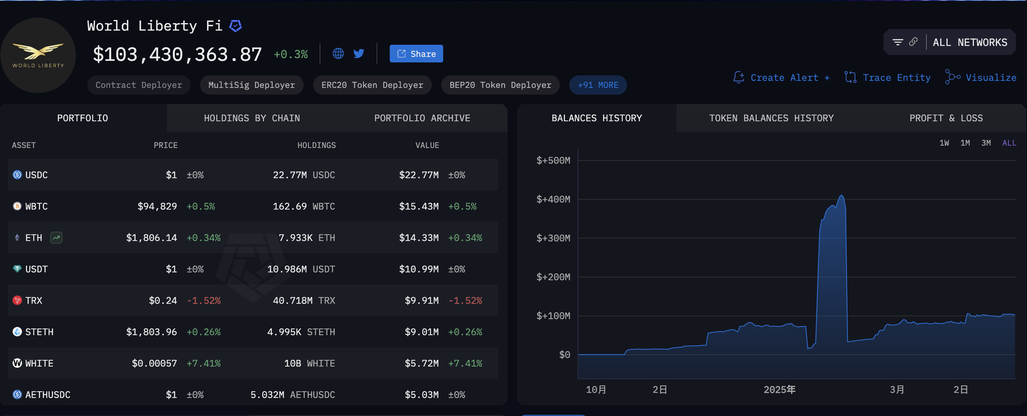Open the Profit & Loss tab

click(946, 118)
